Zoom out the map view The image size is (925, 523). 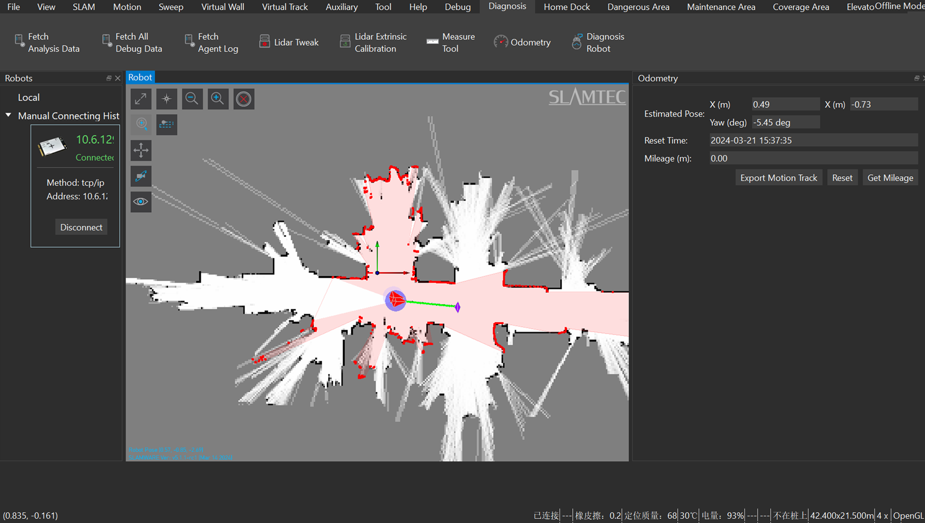point(192,99)
